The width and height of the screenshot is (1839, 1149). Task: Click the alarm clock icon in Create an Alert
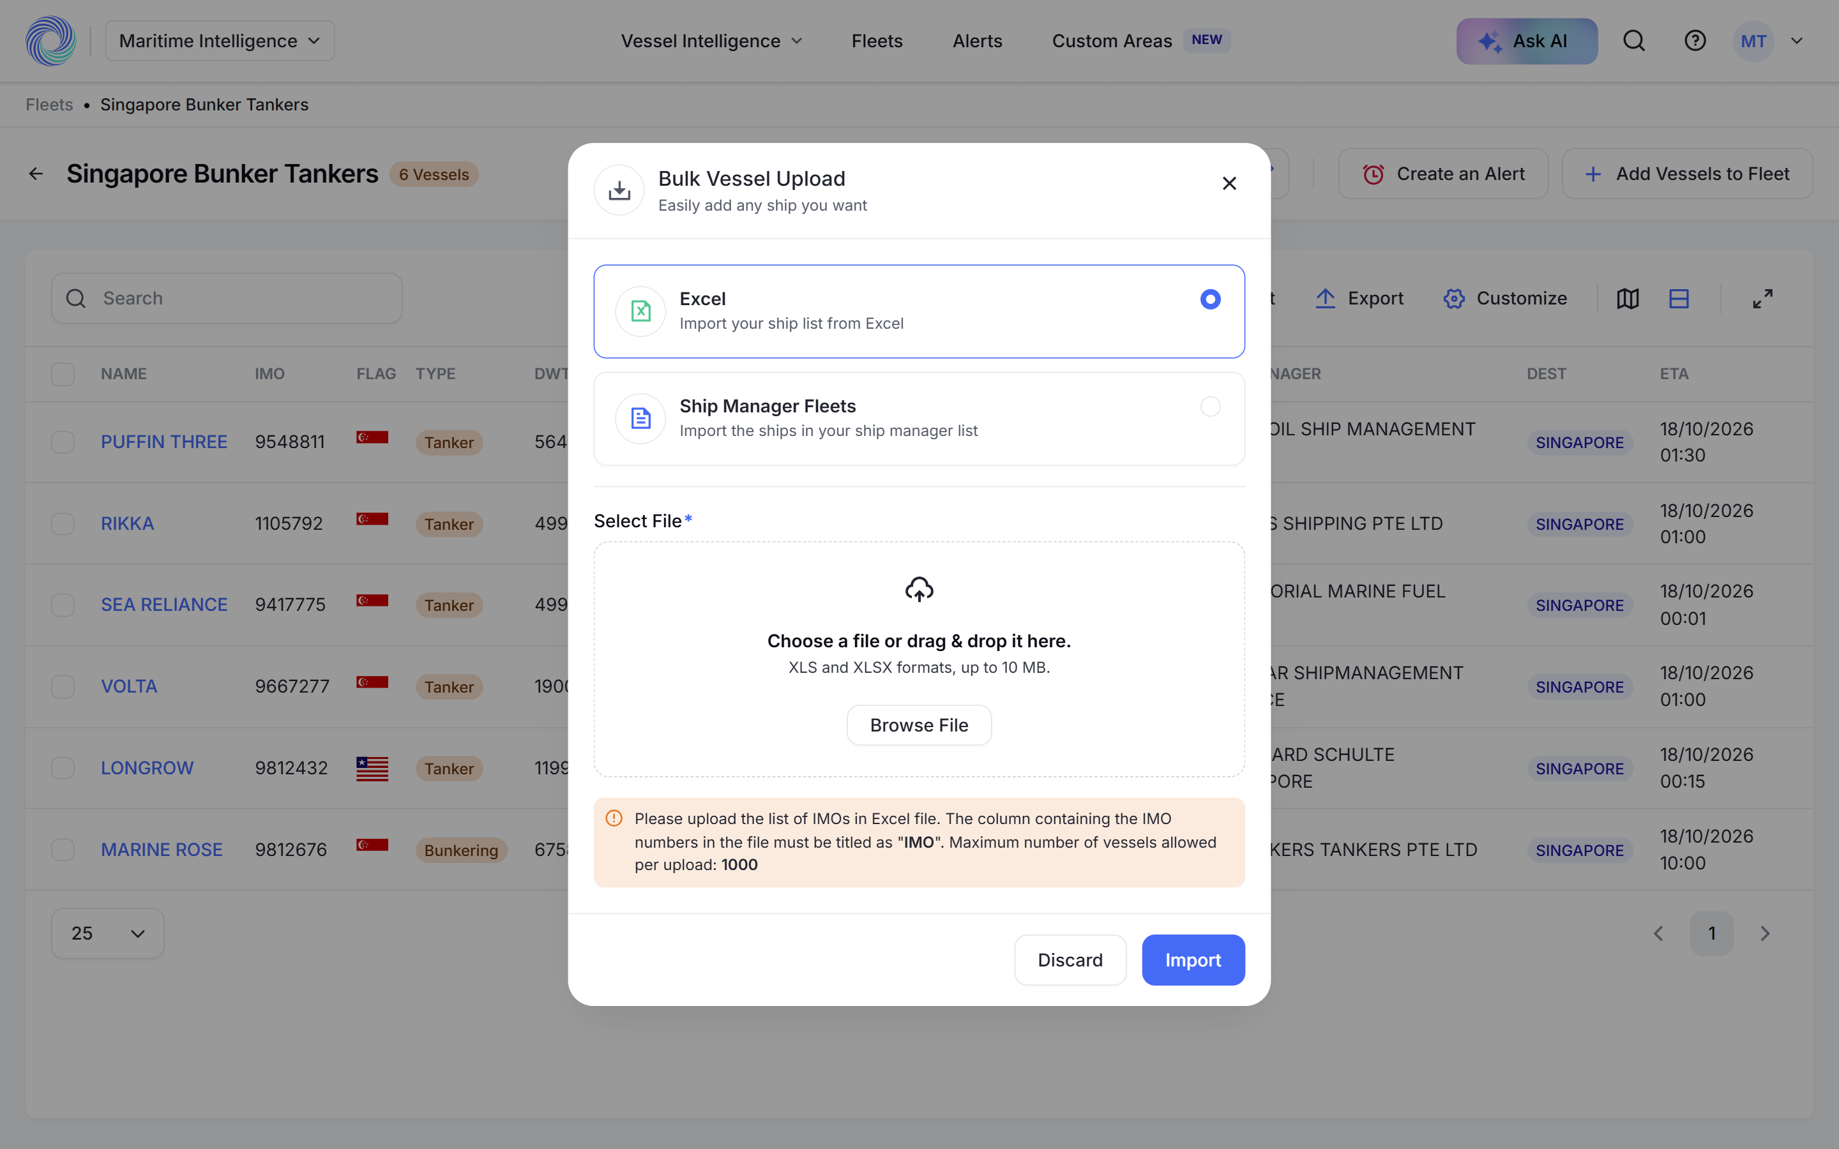point(1373,174)
